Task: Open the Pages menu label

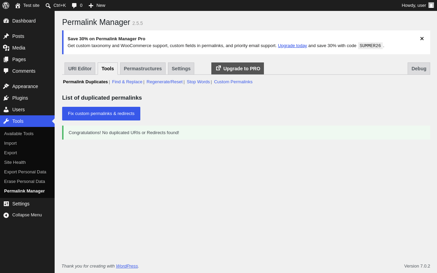Action: (19, 59)
